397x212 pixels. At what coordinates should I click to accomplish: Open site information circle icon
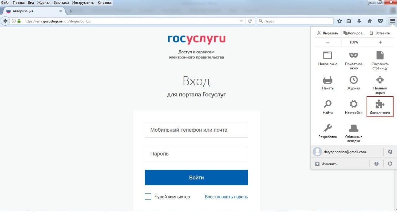tap(14, 21)
